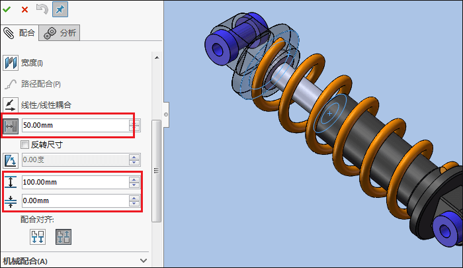The width and height of the screenshot is (463, 268).
Task: Increase the 0.00度 angle value
Action: tap(134, 157)
